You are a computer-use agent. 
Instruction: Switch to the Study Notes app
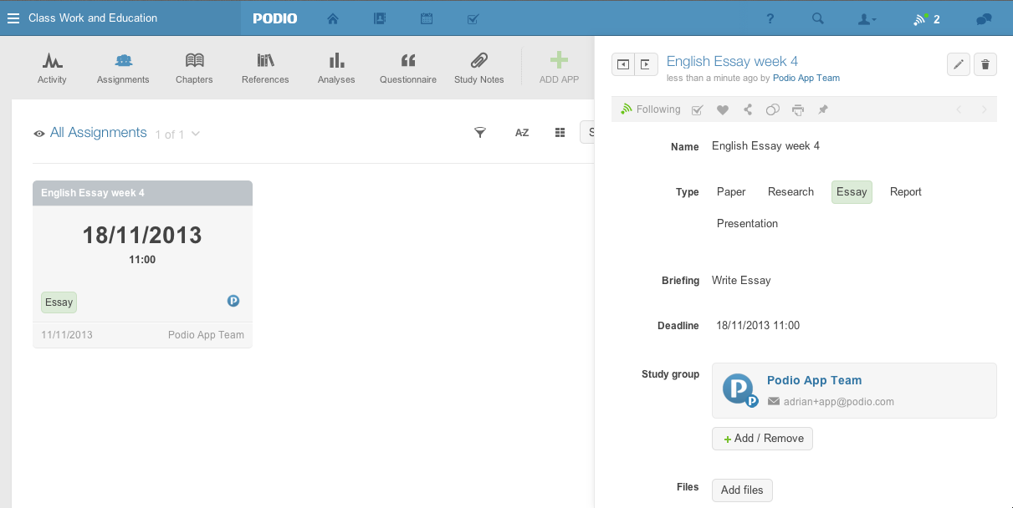click(x=478, y=68)
